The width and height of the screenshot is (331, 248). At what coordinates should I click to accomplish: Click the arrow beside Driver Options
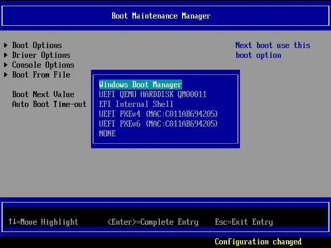(6, 55)
